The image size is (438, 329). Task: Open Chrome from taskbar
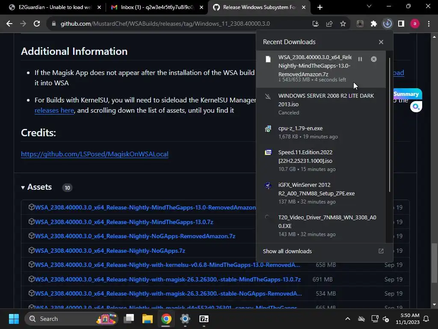(x=166, y=319)
